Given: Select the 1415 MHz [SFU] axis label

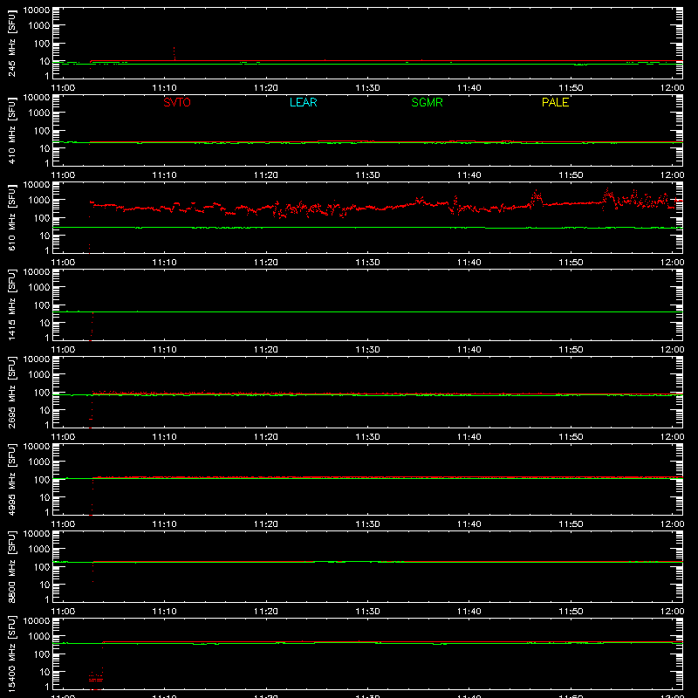Looking at the screenshot, I should (12, 305).
